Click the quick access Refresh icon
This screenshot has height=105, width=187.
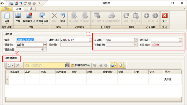(x=25, y=3)
